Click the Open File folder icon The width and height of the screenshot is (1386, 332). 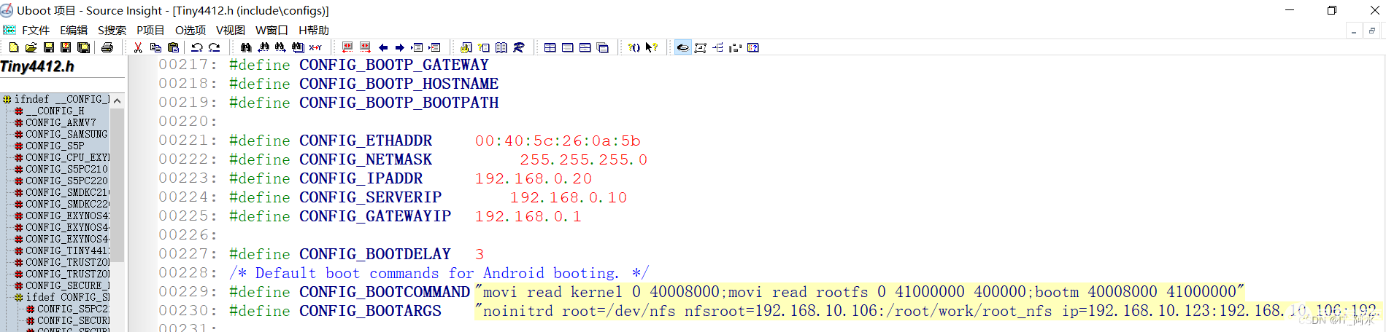point(31,47)
